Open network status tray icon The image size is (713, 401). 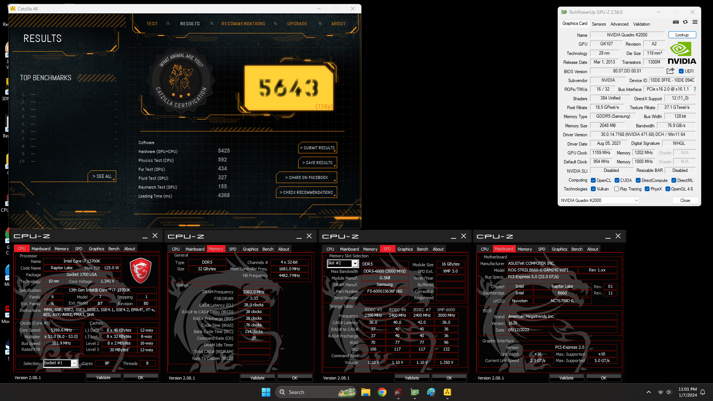tap(660, 392)
